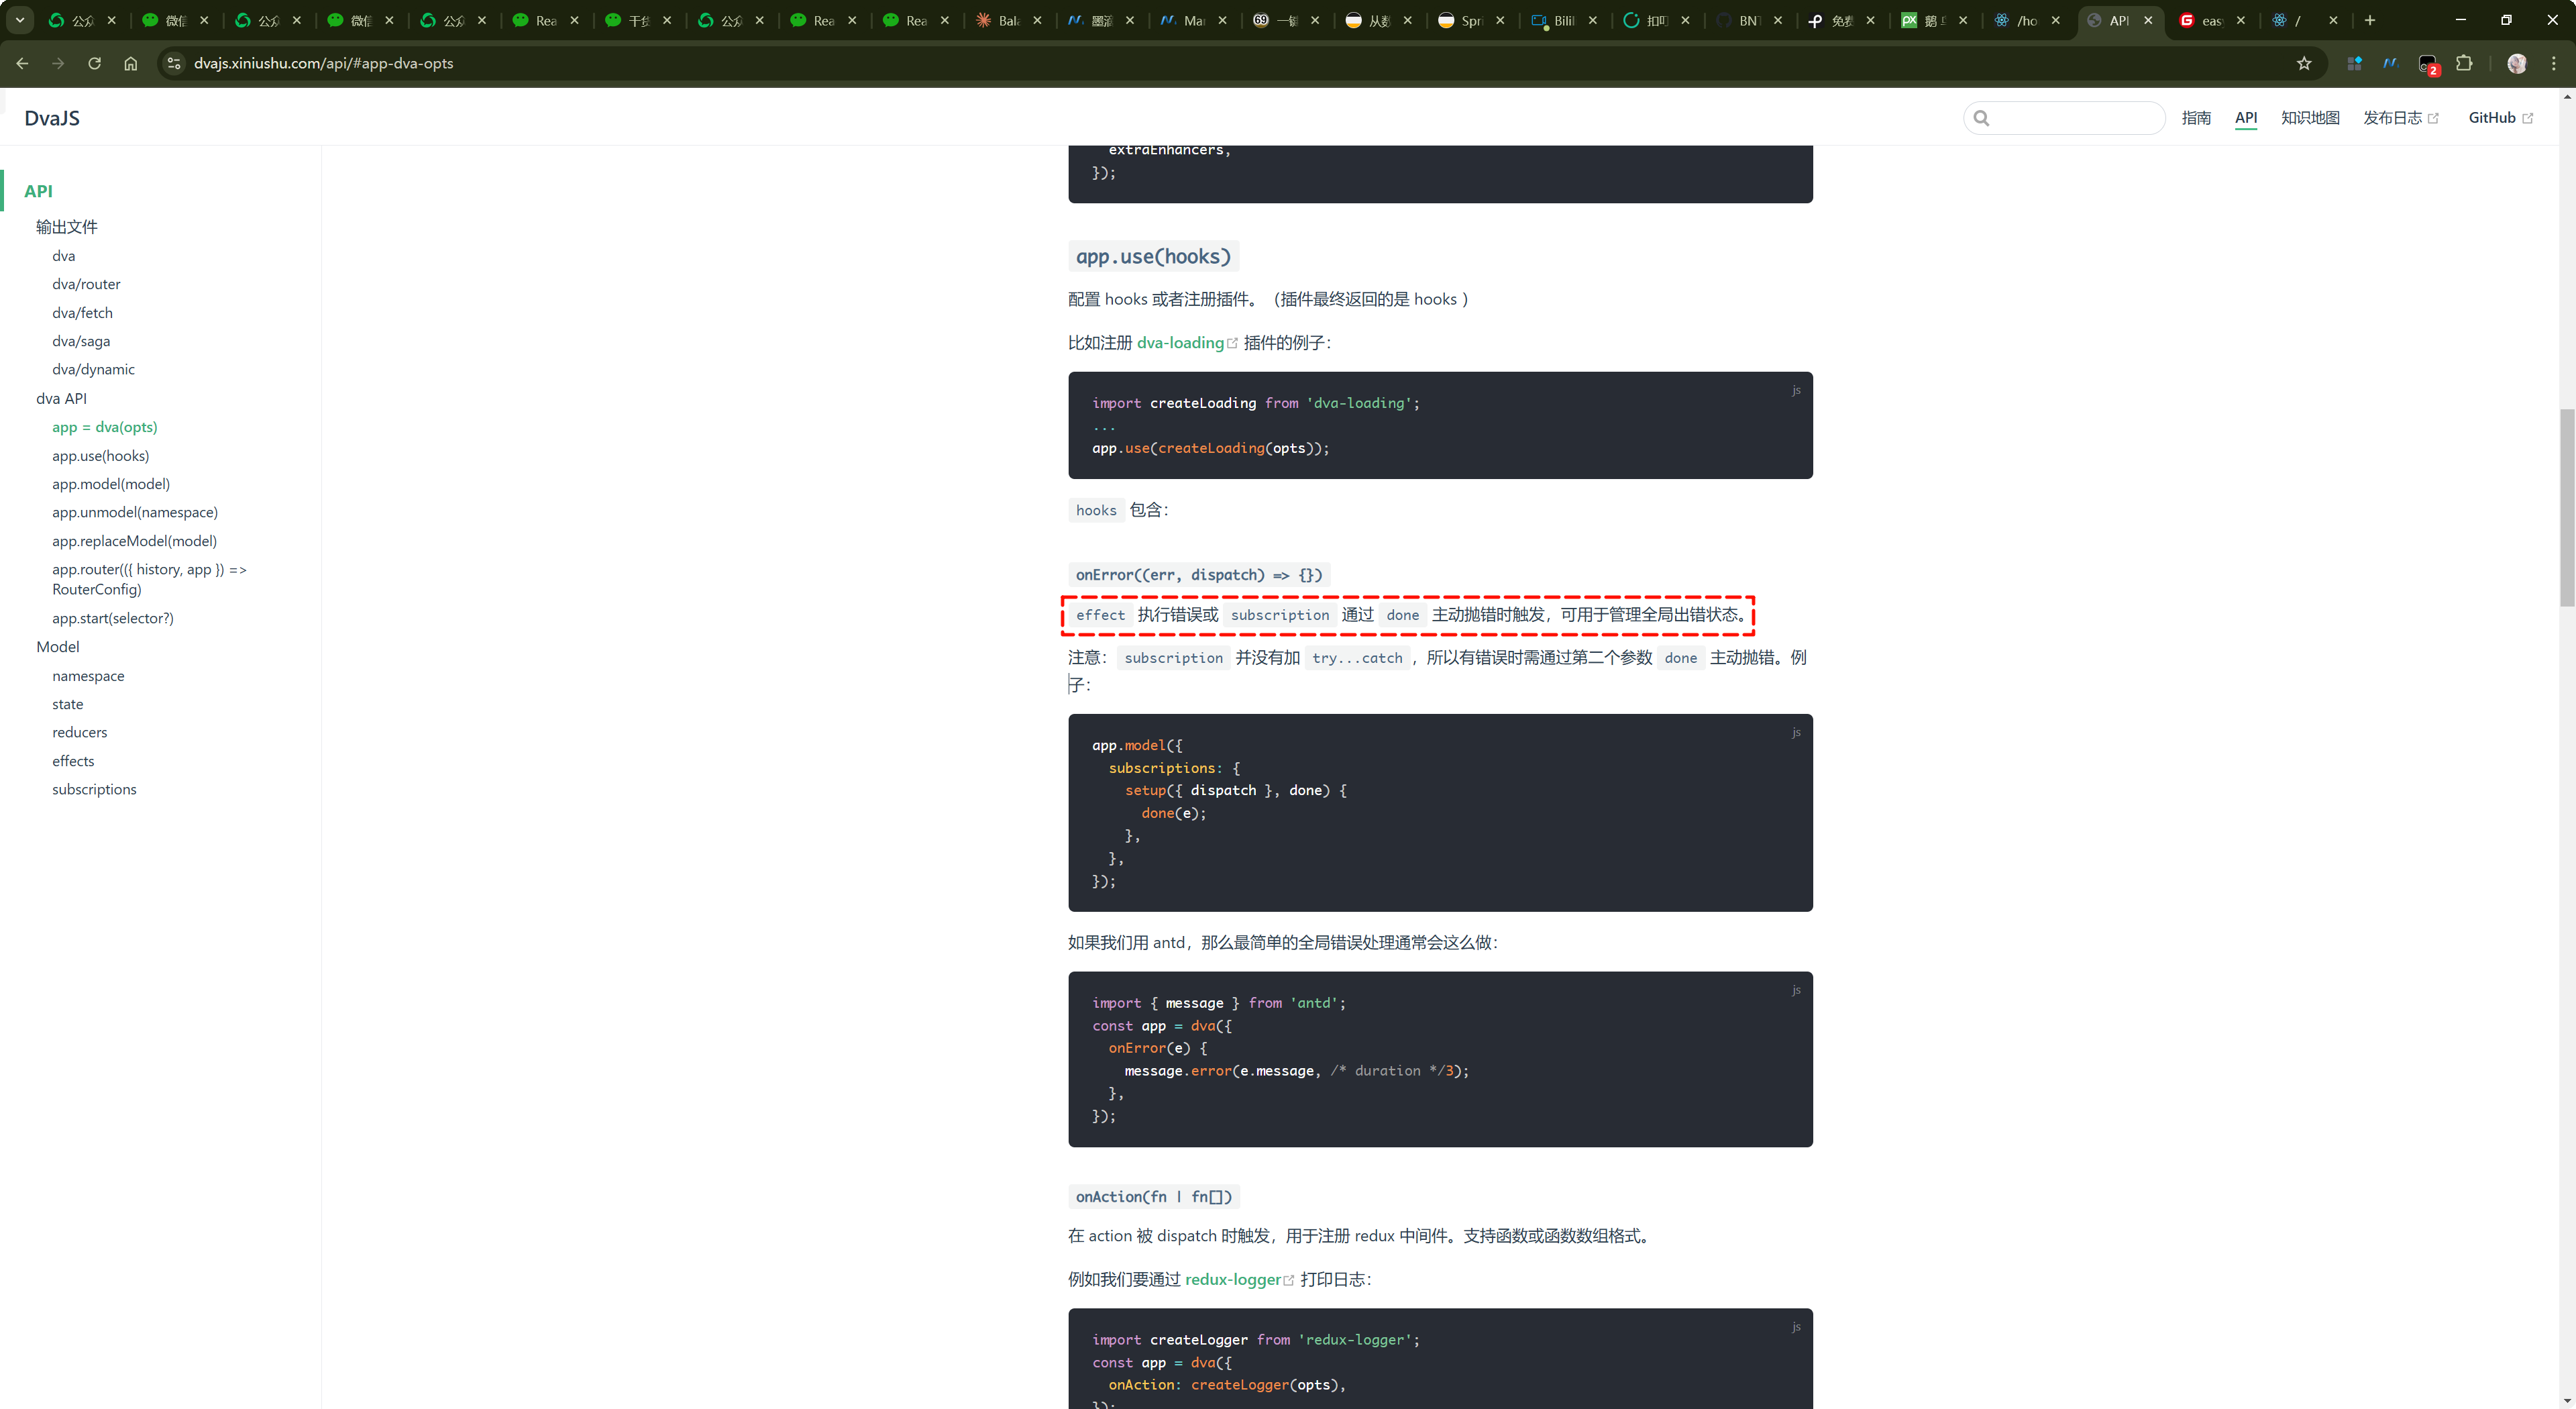Click the site information icon in address bar
Screen dimensions: 2576x1409
[x=174, y=63]
